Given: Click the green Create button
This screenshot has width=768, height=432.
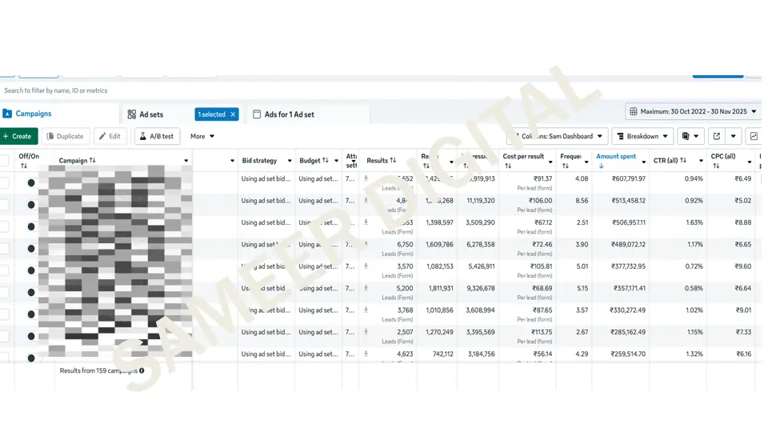Looking at the screenshot, I should (18, 137).
